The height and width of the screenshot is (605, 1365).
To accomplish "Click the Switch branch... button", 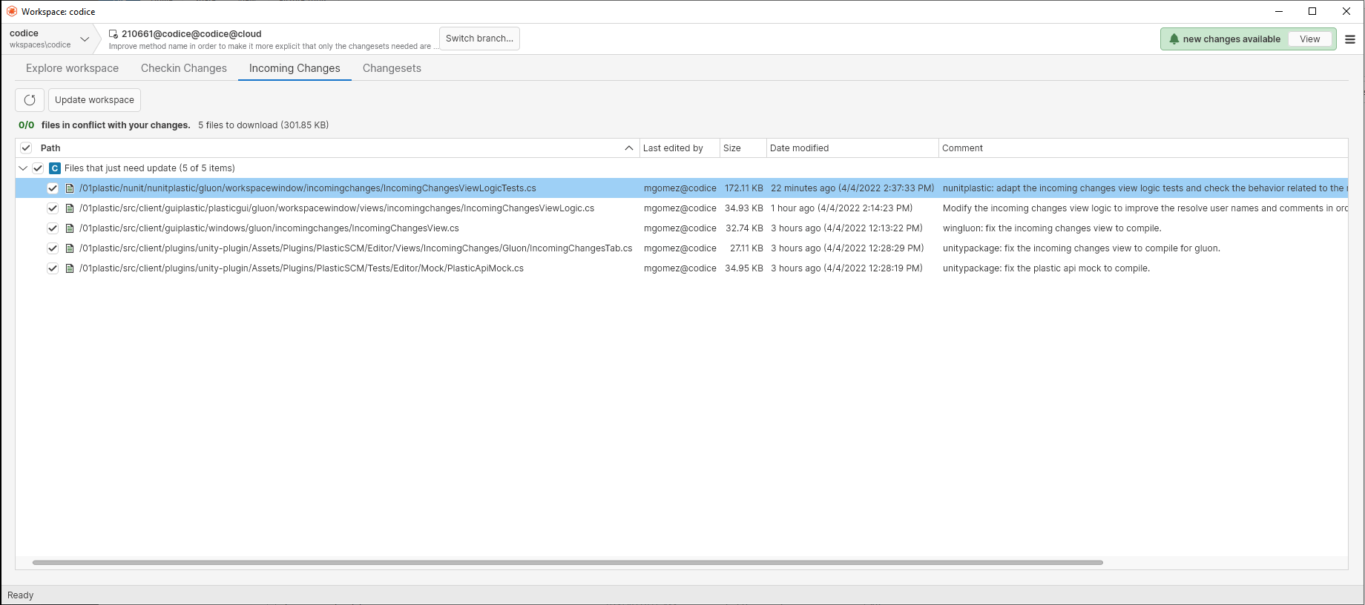I will click(x=479, y=39).
